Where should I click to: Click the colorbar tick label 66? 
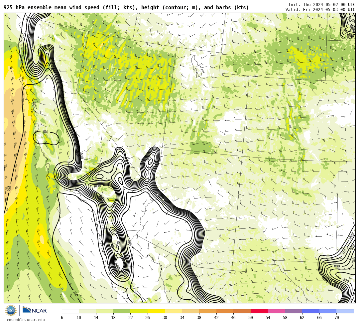[x=319, y=318]
